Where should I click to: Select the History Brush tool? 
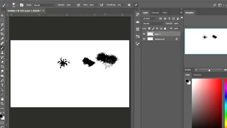pos(2,57)
